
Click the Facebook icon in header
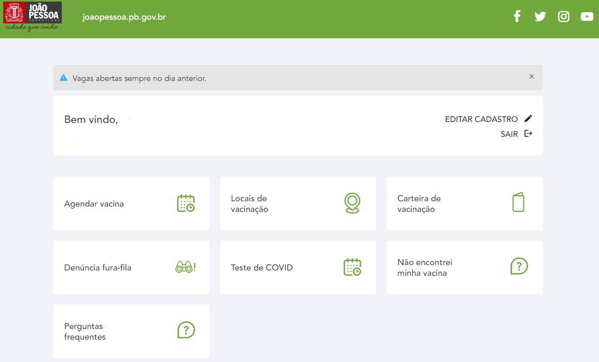[x=517, y=17]
